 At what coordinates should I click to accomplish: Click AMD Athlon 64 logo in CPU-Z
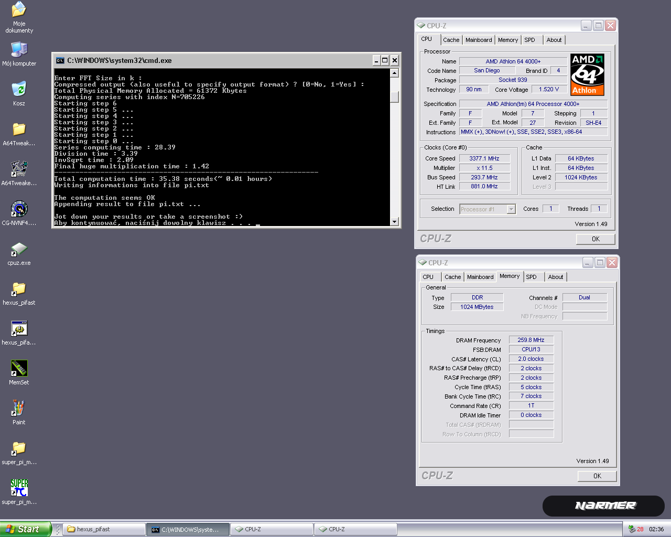coord(587,74)
